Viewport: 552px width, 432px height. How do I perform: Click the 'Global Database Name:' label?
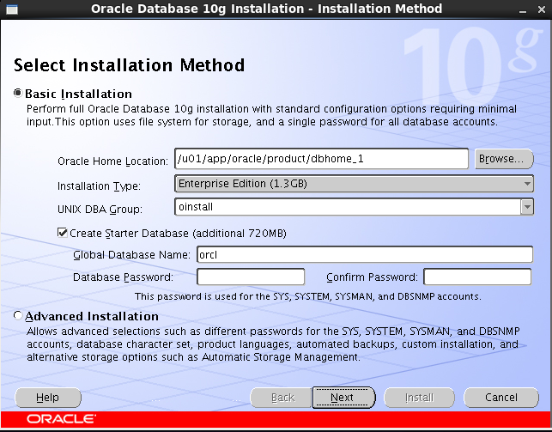click(x=131, y=254)
